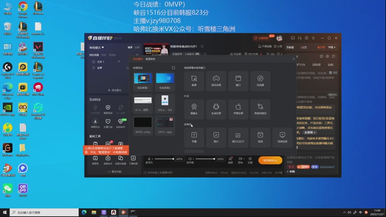The height and width of the screenshot is (217, 386).
Task: Switch to the 添加素材 tab
Action: (138, 59)
